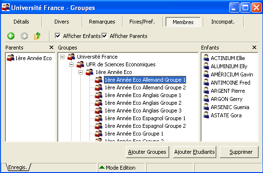263x173 pixels.
Task: Click the student icon of ARGON Gerry
Action: [x=206, y=99]
